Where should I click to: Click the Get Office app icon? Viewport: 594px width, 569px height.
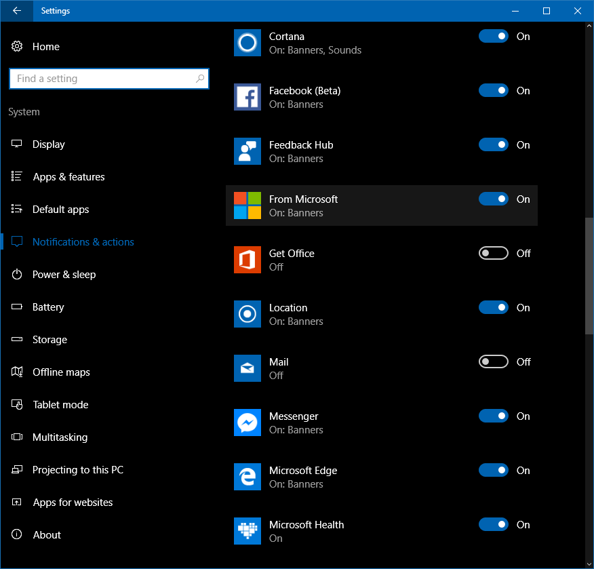248,260
